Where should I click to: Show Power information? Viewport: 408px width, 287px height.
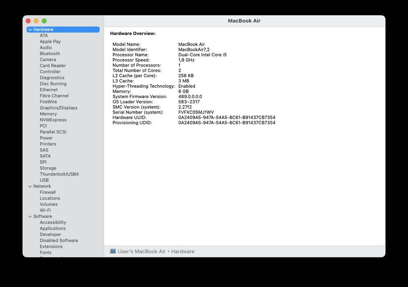coord(46,138)
